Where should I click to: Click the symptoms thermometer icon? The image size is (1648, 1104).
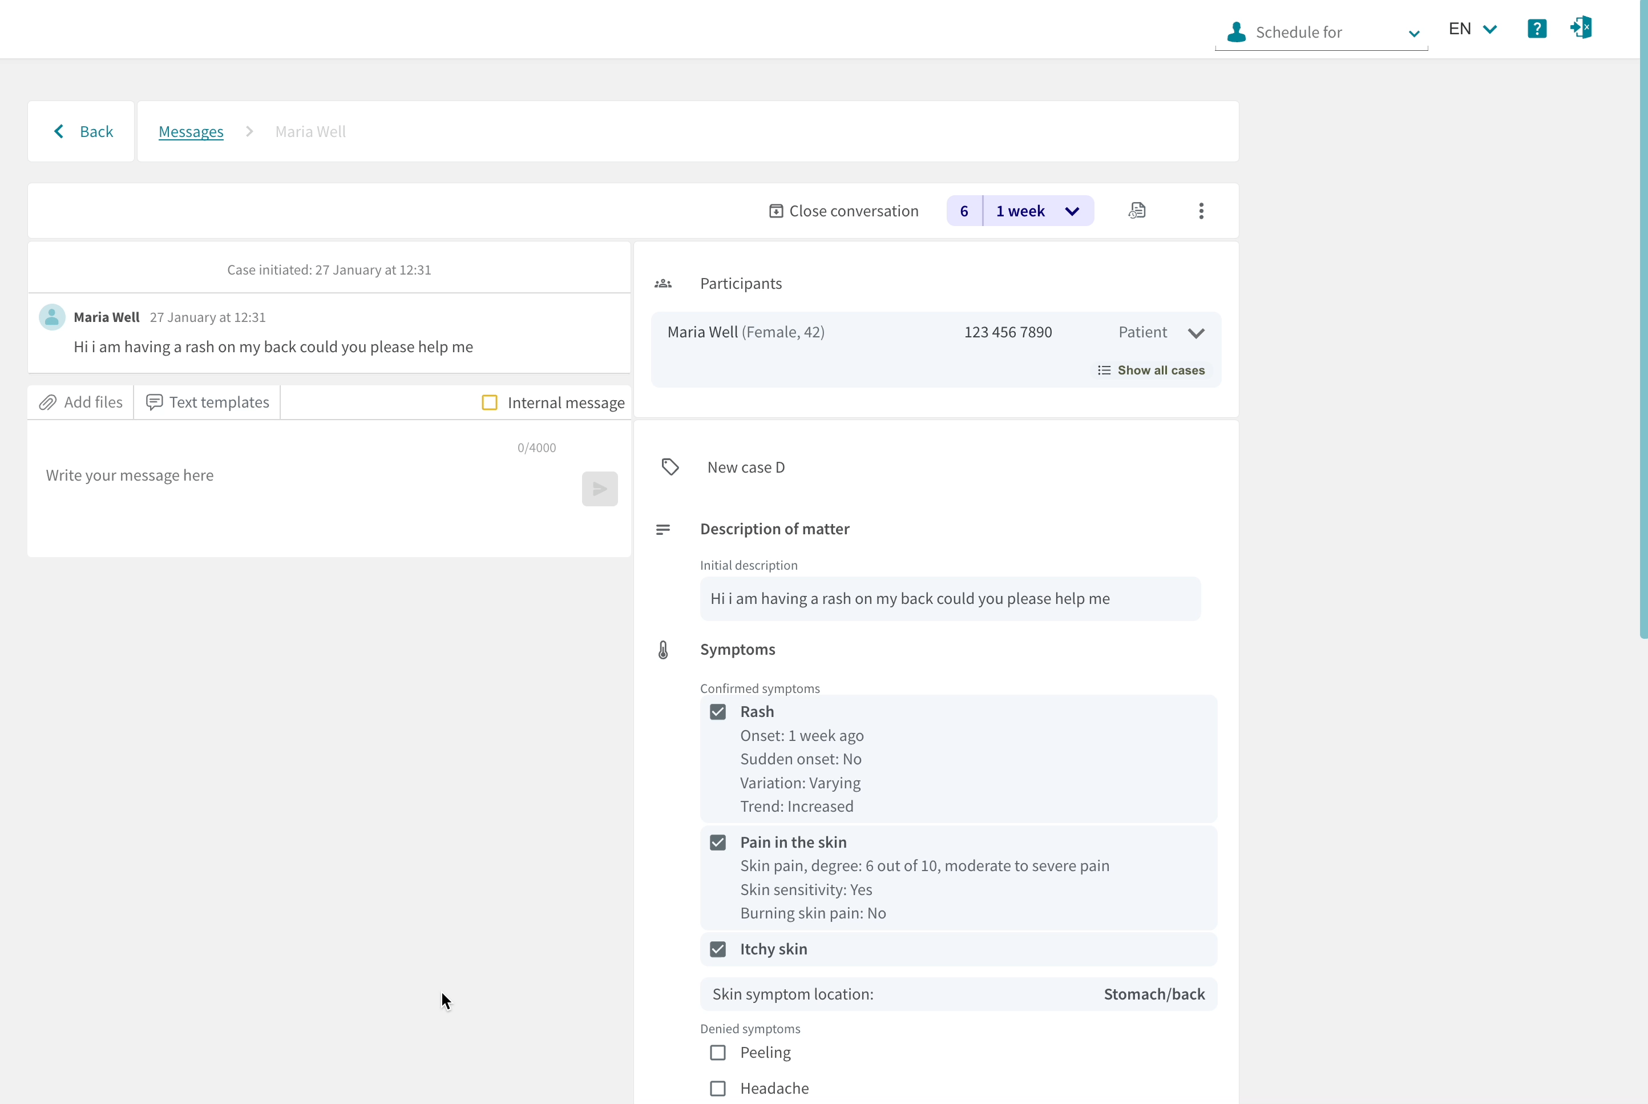click(x=663, y=650)
